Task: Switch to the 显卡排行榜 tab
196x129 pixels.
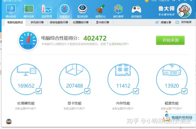Action: pyautogui.click(x=103, y=22)
